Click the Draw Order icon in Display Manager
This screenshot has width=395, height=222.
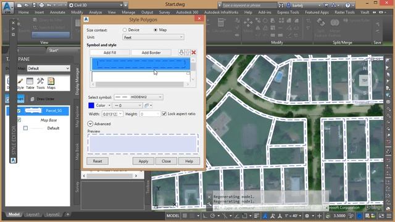pos(33,99)
